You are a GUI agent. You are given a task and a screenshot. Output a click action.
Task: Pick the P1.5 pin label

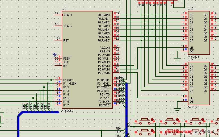66,98
